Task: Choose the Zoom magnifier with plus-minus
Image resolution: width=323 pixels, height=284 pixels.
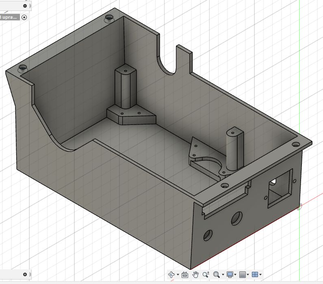Action: (206, 274)
